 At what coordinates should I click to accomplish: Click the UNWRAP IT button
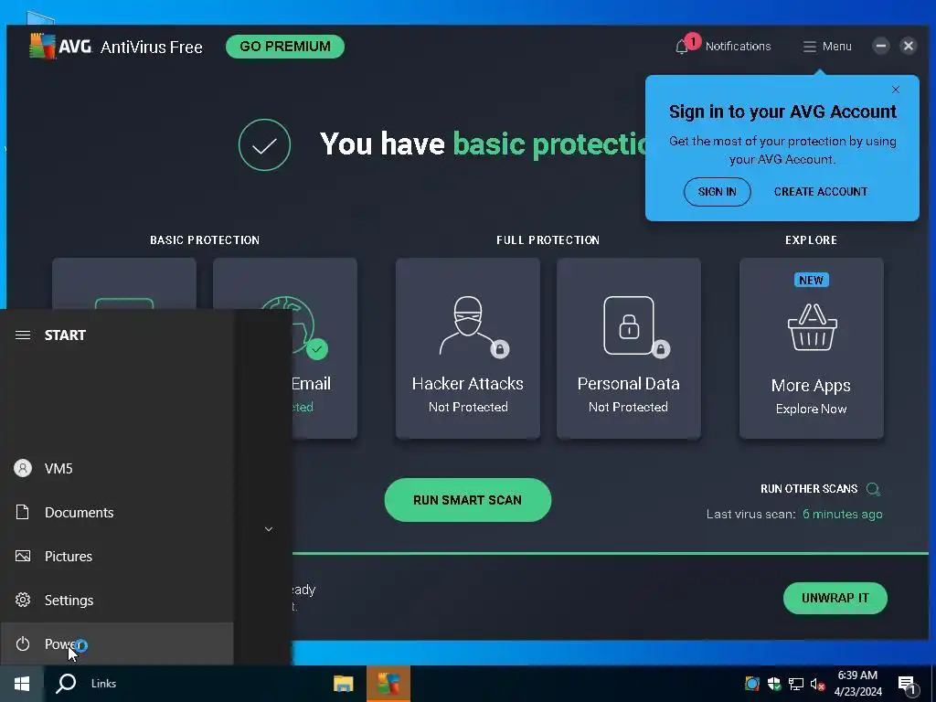(835, 598)
